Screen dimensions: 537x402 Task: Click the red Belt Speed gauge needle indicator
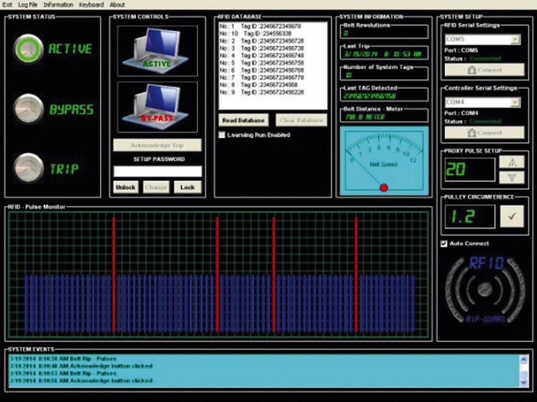[x=383, y=187]
